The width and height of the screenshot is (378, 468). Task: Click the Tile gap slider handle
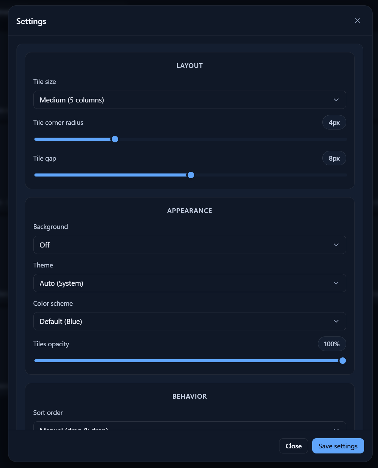(x=191, y=175)
